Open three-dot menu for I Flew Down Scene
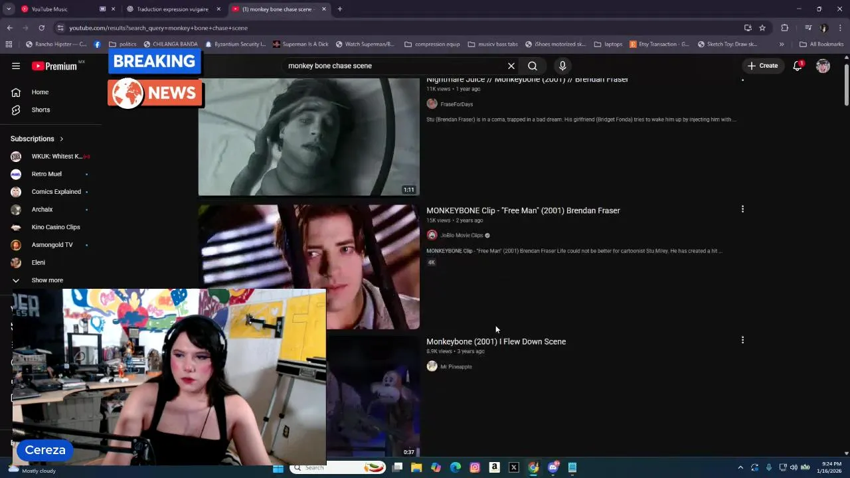The width and height of the screenshot is (850, 478). tap(742, 340)
